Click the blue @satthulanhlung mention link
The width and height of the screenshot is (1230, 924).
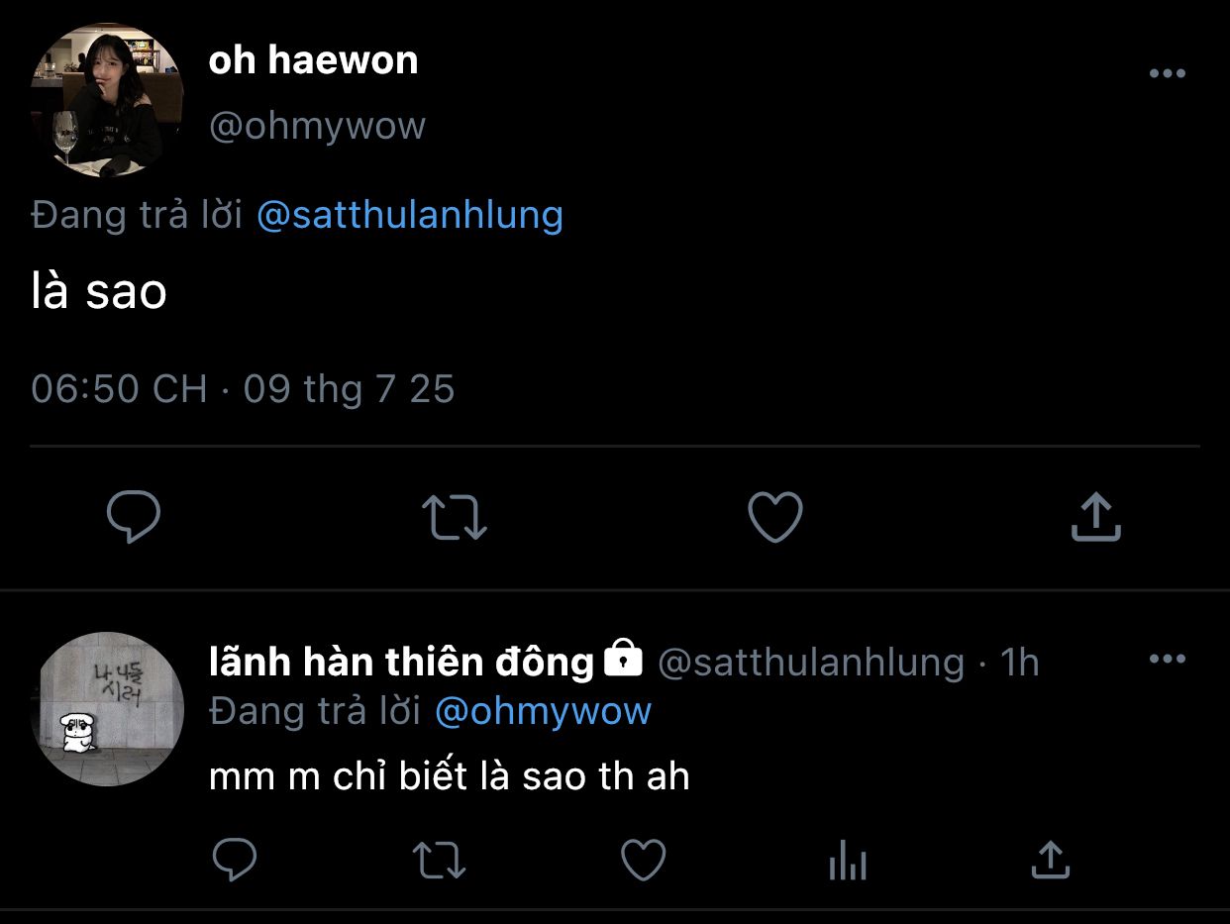click(409, 215)
